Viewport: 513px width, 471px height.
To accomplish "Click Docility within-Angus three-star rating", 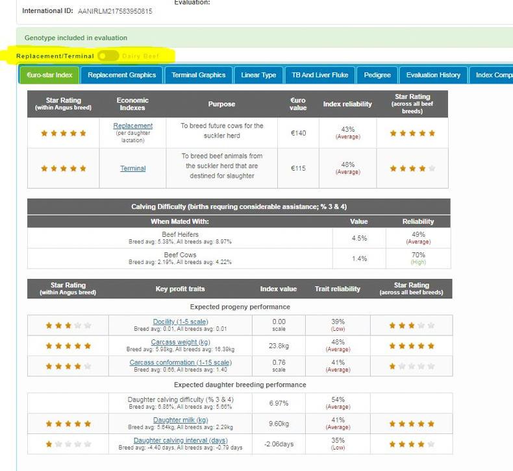I will (68, 326).
